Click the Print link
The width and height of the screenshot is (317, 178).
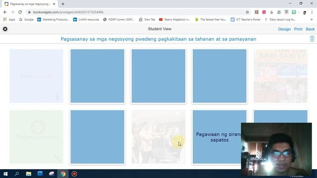coord(298,29)
